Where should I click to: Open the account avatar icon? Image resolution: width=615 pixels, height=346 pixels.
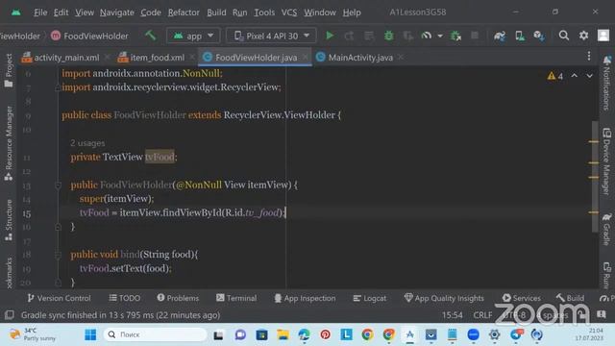coord(603,36)
